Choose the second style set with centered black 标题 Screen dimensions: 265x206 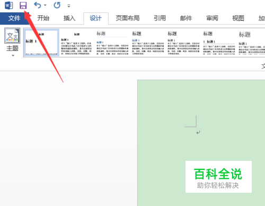pos(76,43)
